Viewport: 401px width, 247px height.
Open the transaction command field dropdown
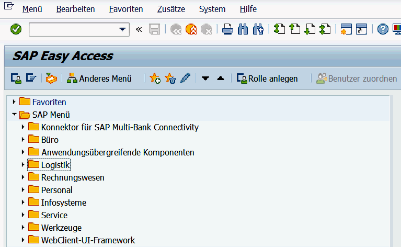coord(123,29)
